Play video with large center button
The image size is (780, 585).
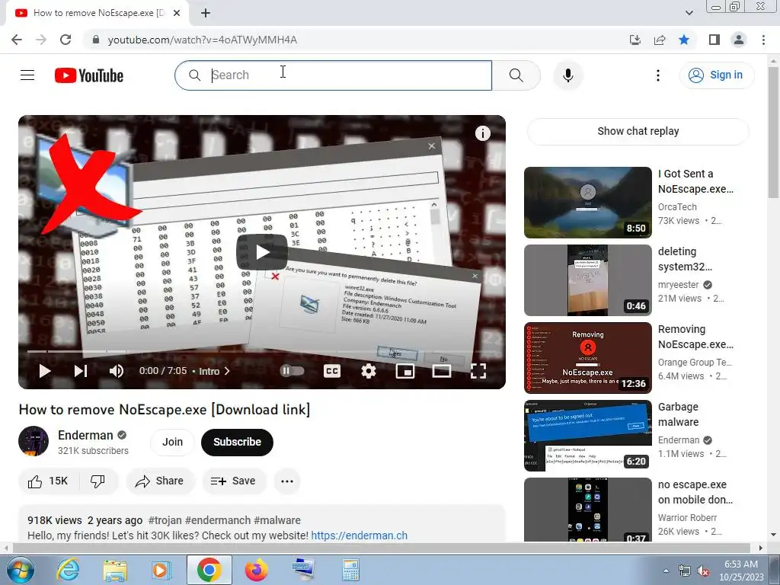pyautogui.click(x=262, y=252)
